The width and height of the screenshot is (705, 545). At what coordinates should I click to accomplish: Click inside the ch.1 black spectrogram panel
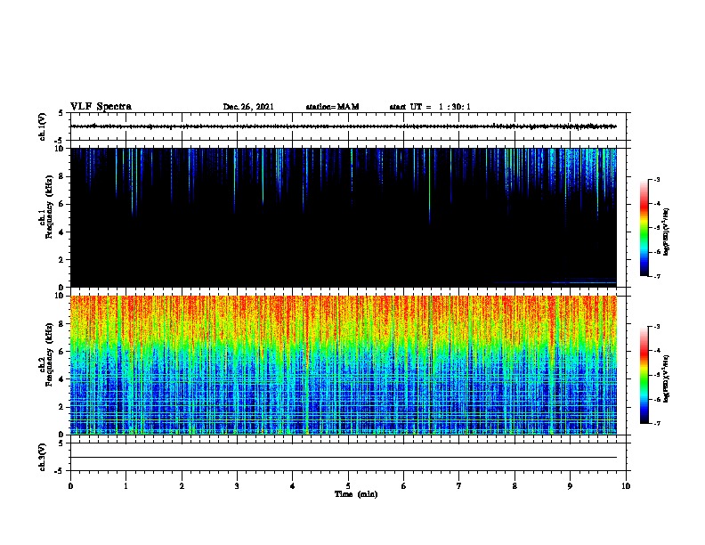[344, 217]
